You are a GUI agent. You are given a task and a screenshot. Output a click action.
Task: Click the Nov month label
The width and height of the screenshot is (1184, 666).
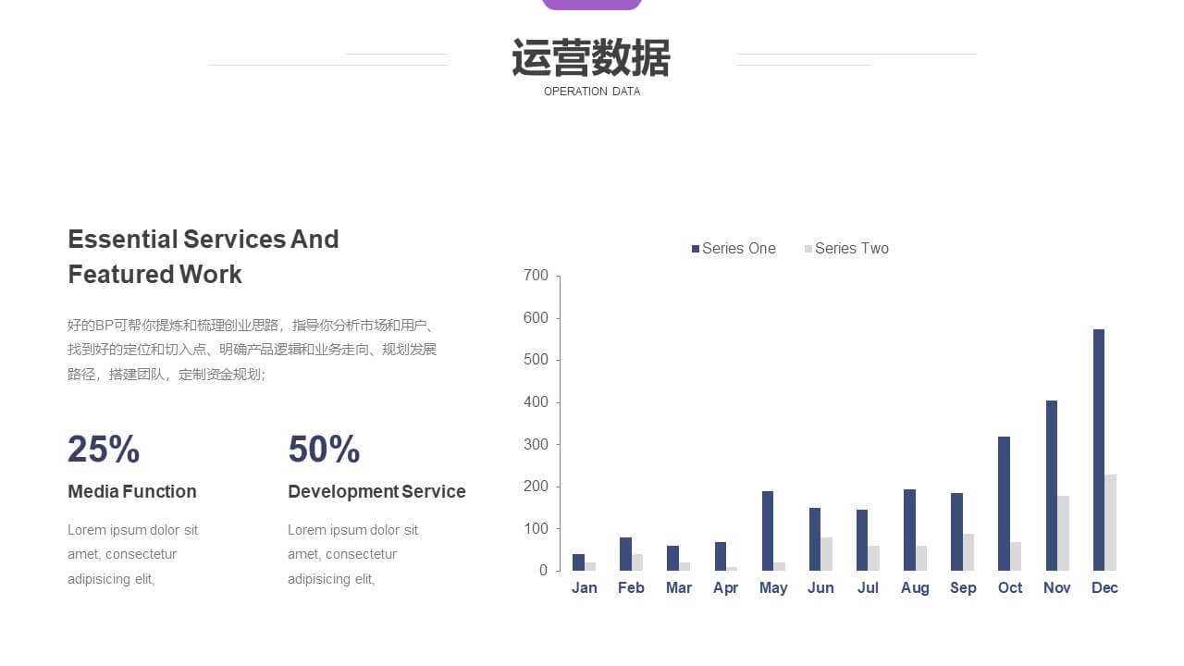1057,588
